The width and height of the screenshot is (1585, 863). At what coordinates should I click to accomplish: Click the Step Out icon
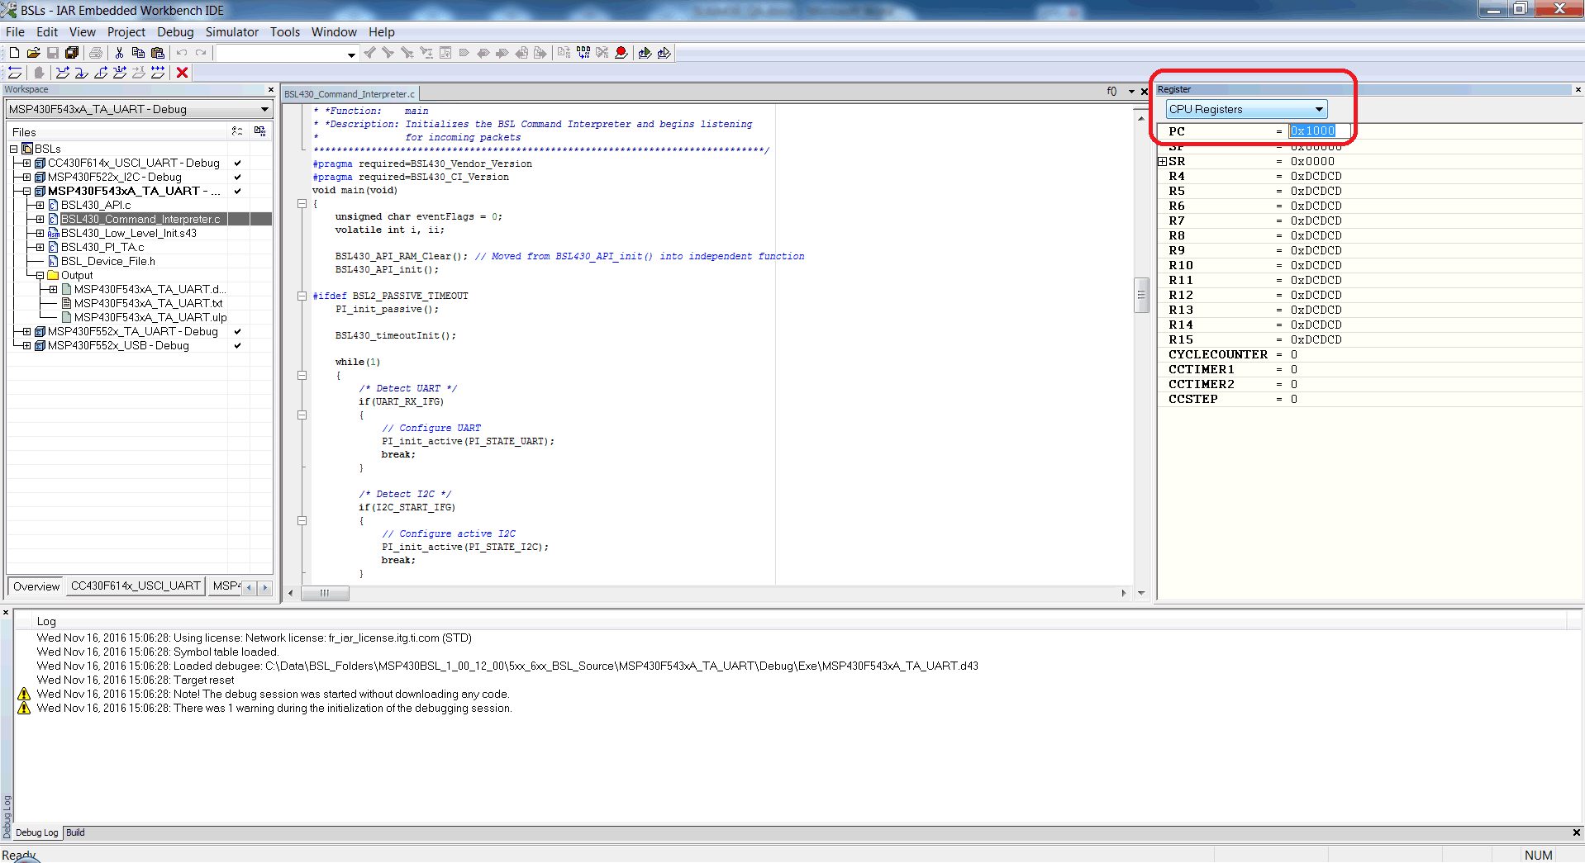tap(101, 73)
